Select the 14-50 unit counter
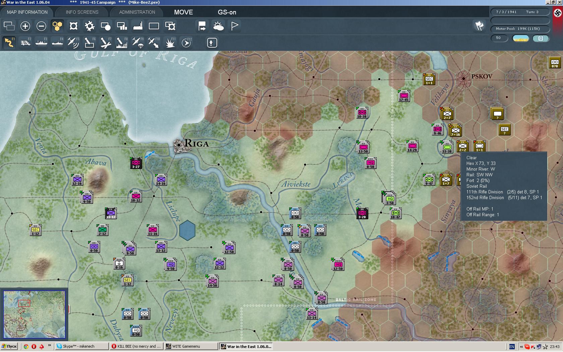This screenshot has width=563, height=352. coord(212,281)
